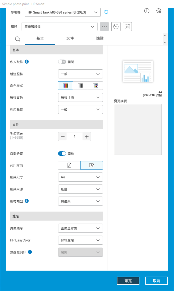
Task: Open disabled 無邊框列印 dropdown
Action: click(80, 252)
